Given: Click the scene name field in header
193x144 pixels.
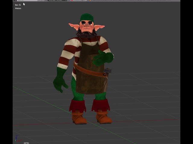Looking at the screenshot, I should (27, 0).
